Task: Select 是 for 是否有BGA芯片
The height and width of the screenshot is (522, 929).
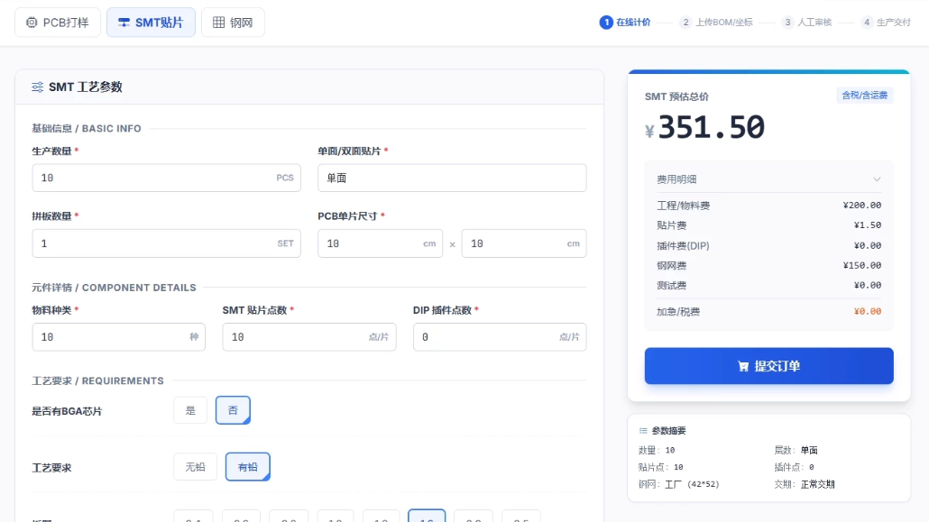Action: [190, 410]
